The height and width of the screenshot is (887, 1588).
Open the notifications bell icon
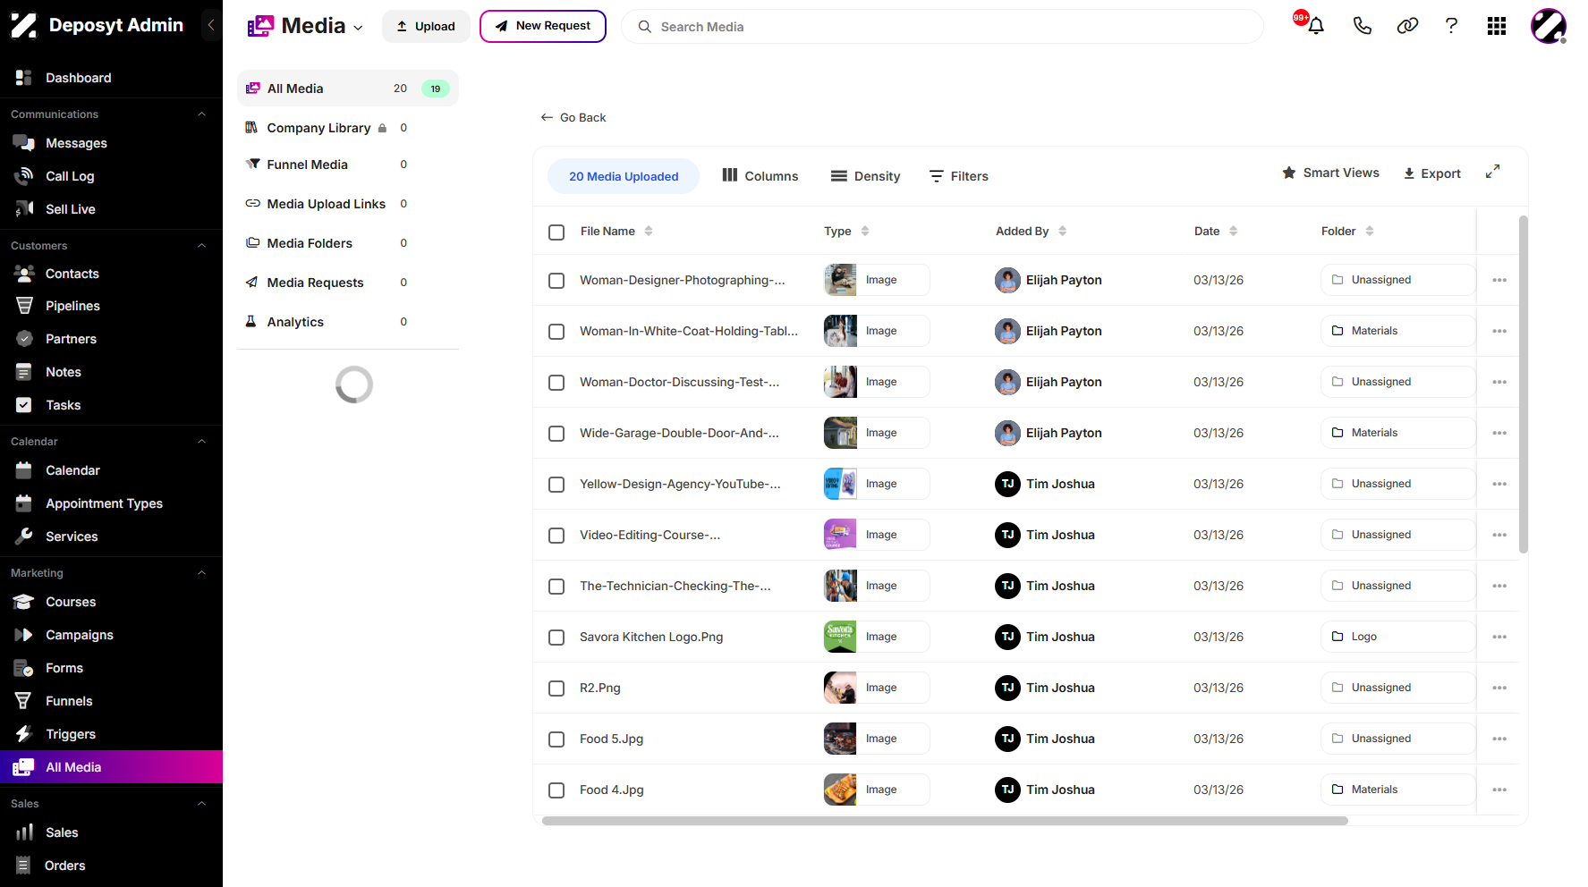click(1315, 26)
